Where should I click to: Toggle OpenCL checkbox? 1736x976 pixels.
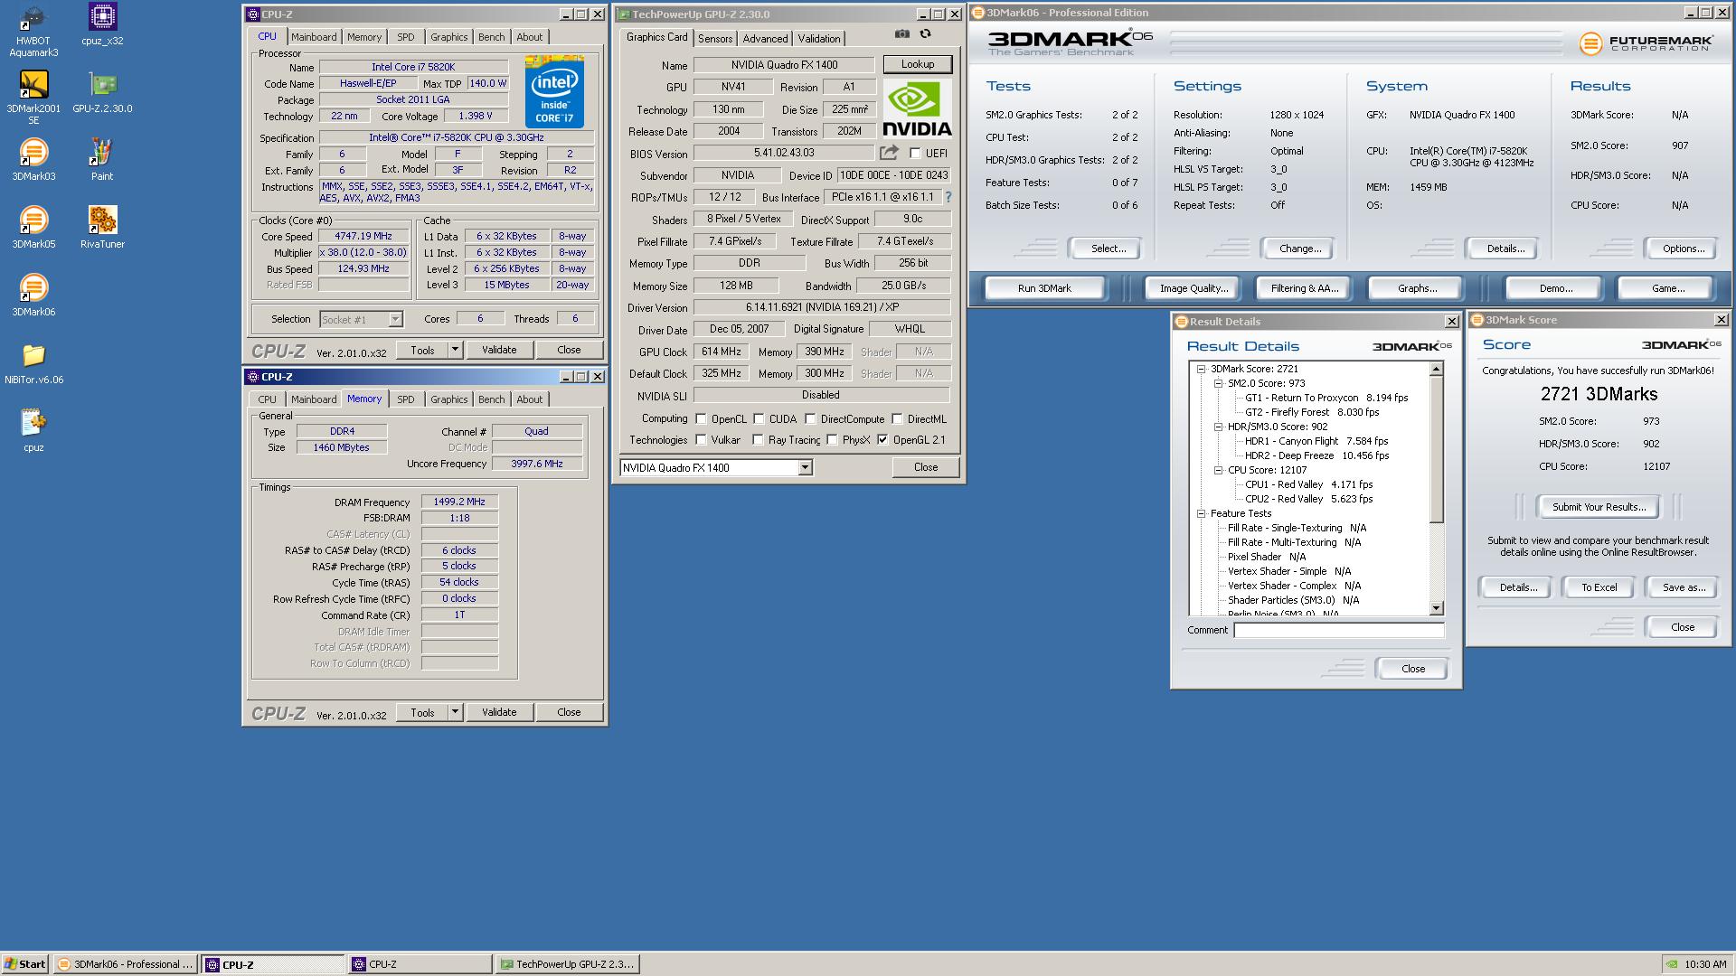pos(701,419)
